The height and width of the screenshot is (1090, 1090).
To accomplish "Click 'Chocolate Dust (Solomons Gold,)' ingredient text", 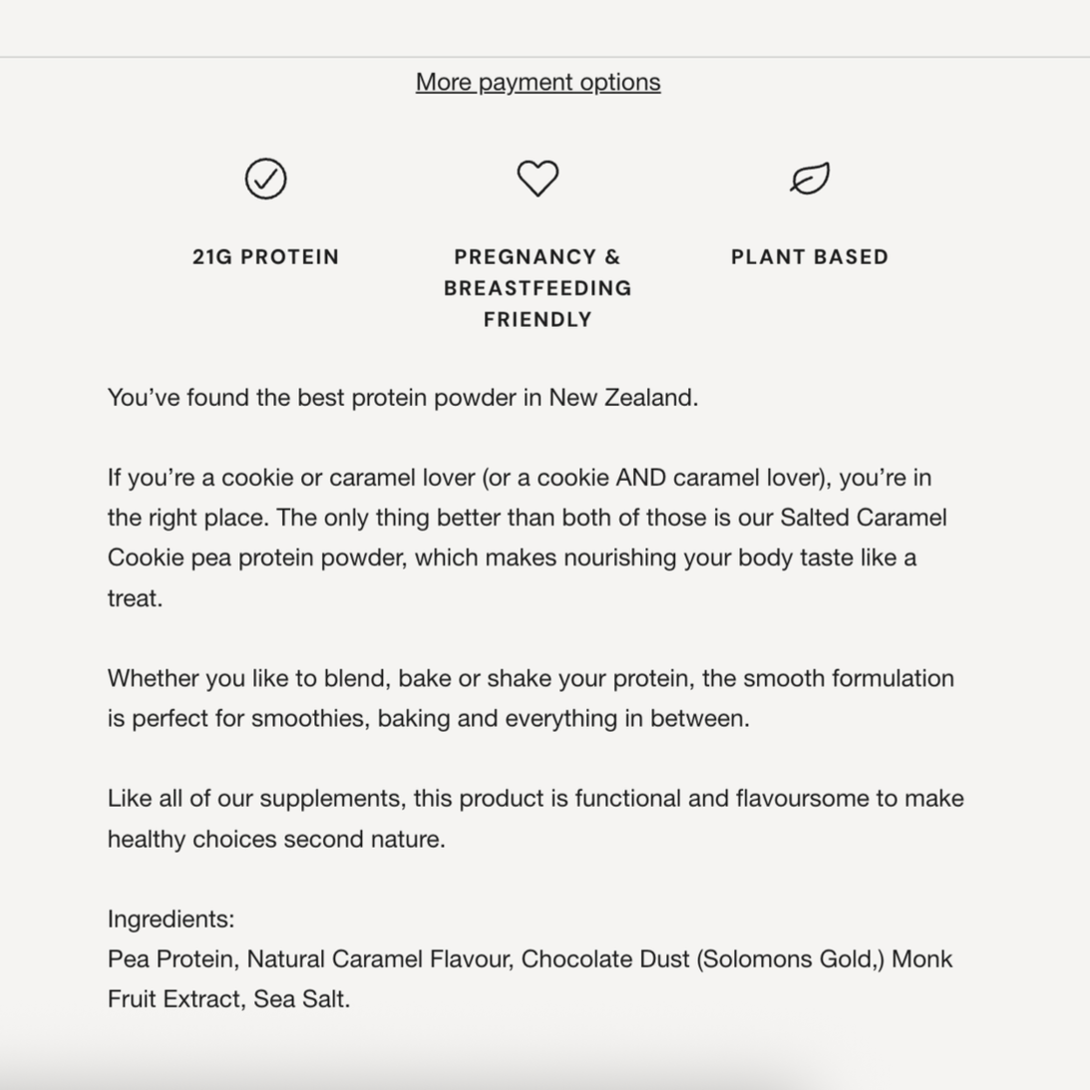I will (703, 959).
